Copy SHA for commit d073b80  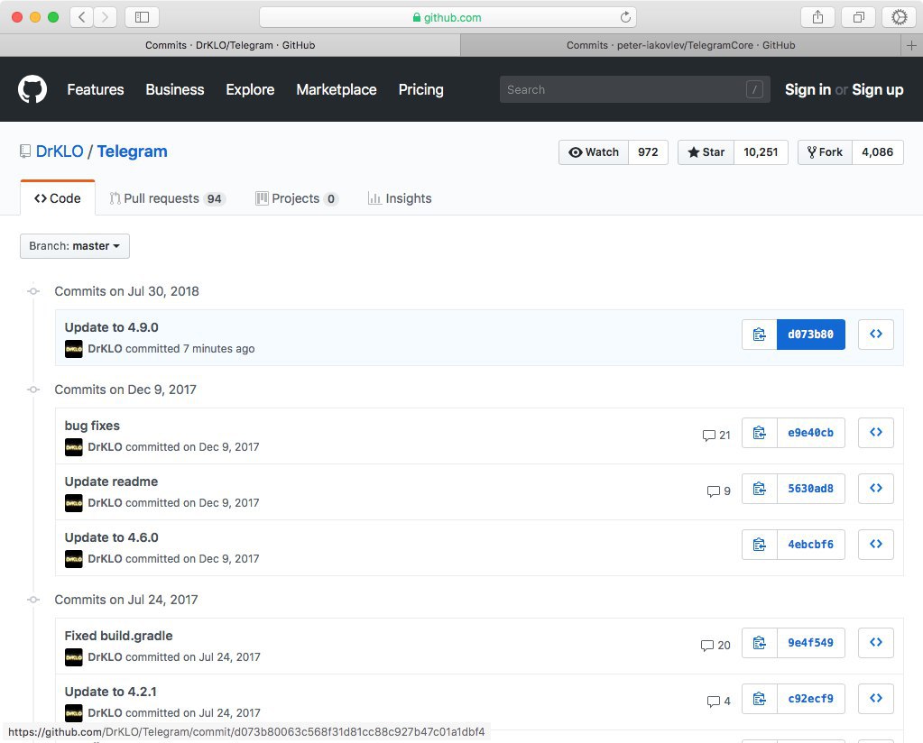point(759,334)
